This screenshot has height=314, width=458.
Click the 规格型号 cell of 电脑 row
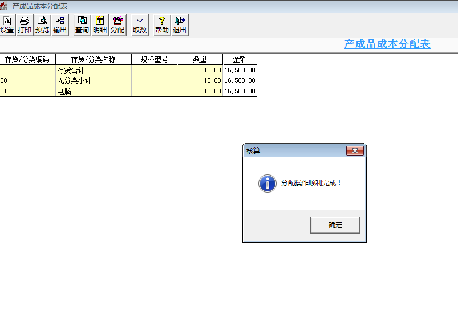(154, 91)
